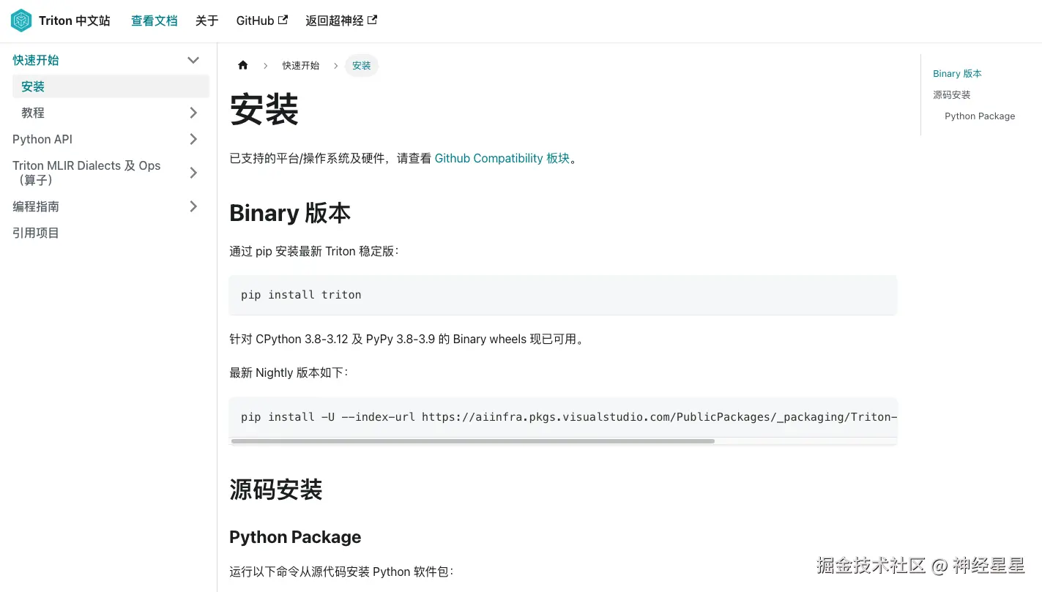1042x592 pixels.
Task: Select 引用项目 in the left sidebar
Action: (x=35, y=233)
